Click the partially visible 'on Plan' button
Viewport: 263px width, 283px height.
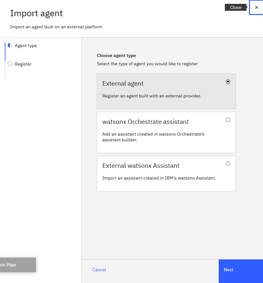[18, 265]
